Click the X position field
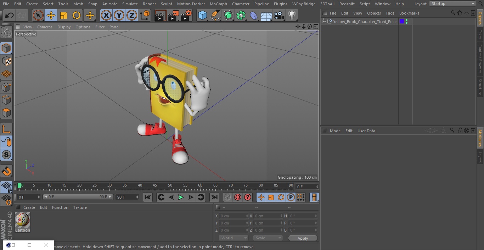The image size is (484, 250). [x=233, y=216]
